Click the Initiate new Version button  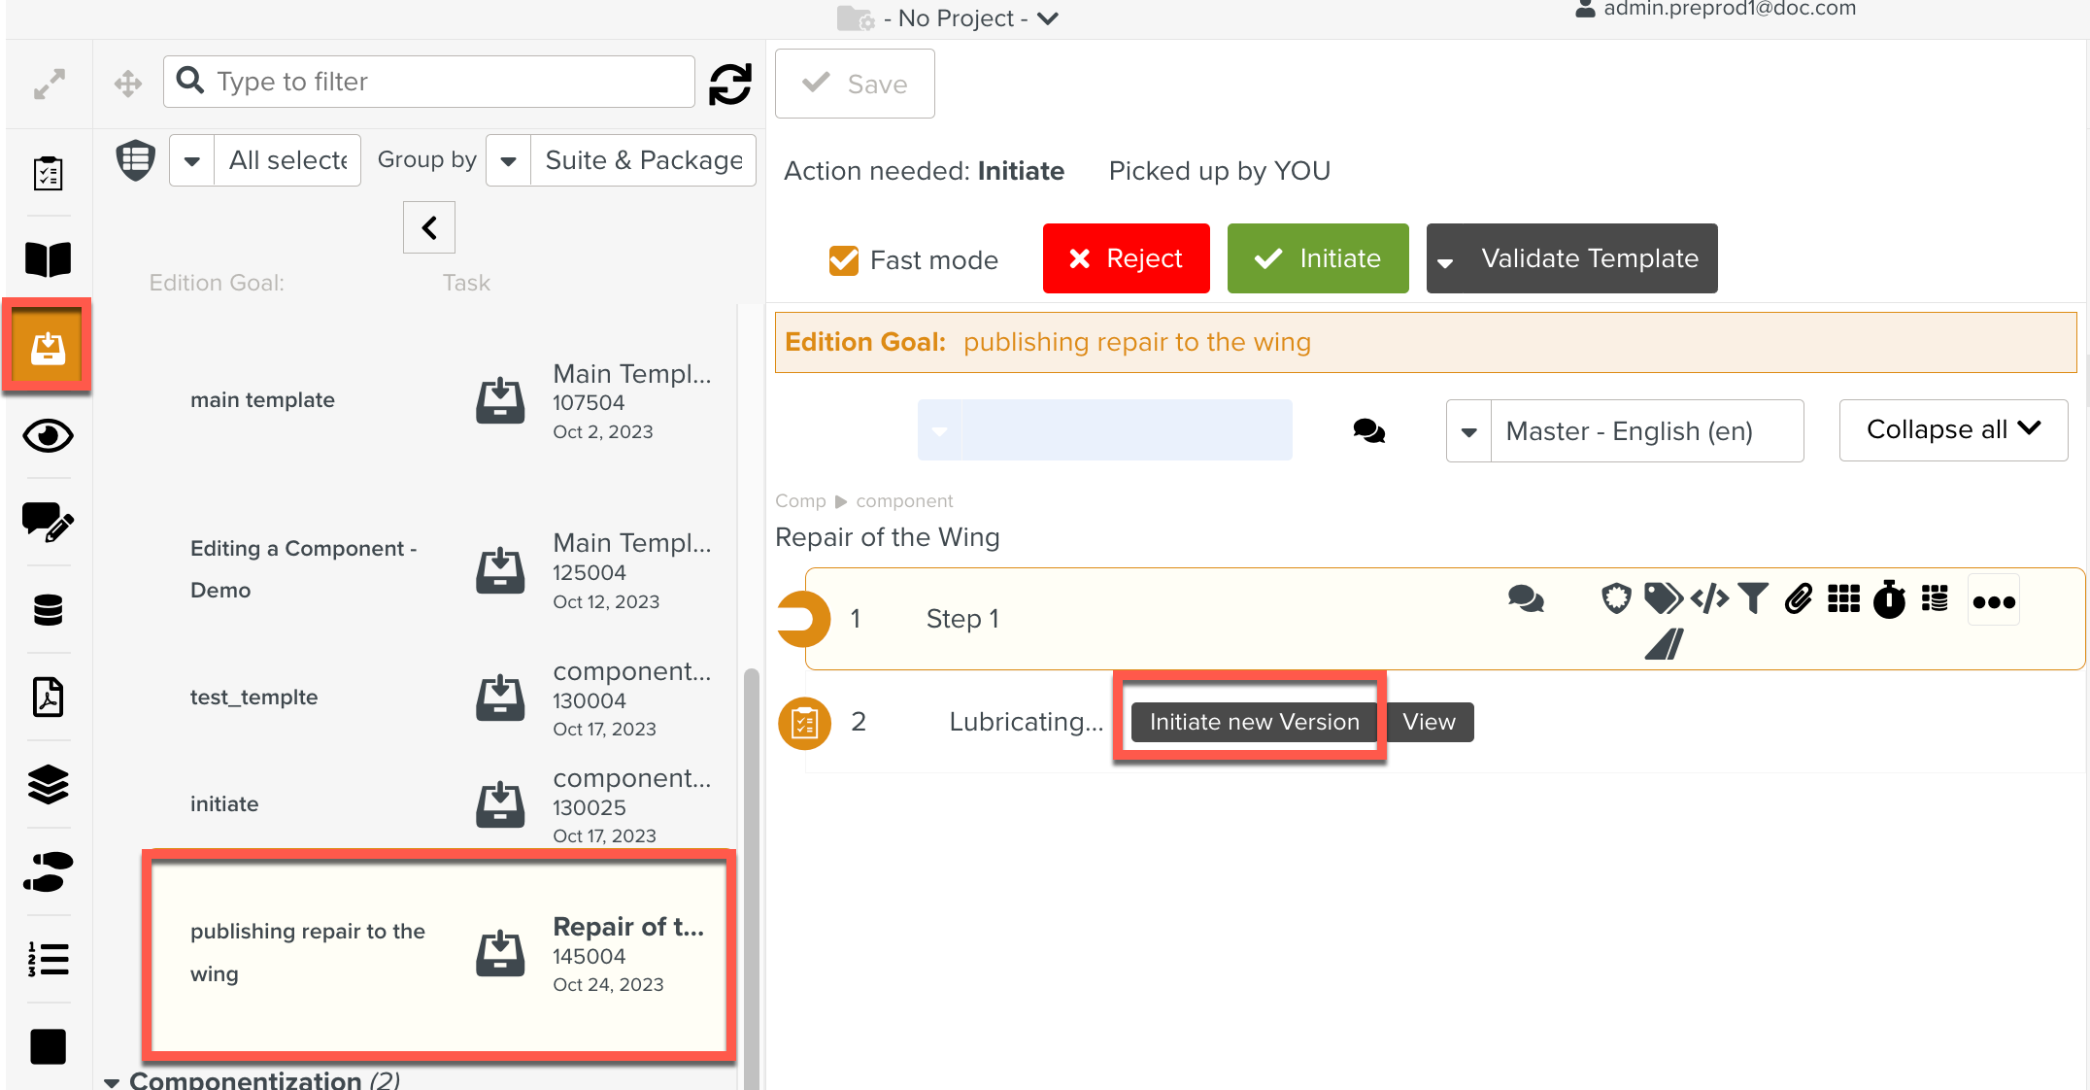pos(1254,722)
